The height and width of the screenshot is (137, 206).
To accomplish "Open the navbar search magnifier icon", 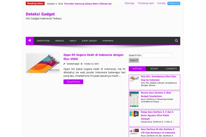I will (x=176, y=41).
